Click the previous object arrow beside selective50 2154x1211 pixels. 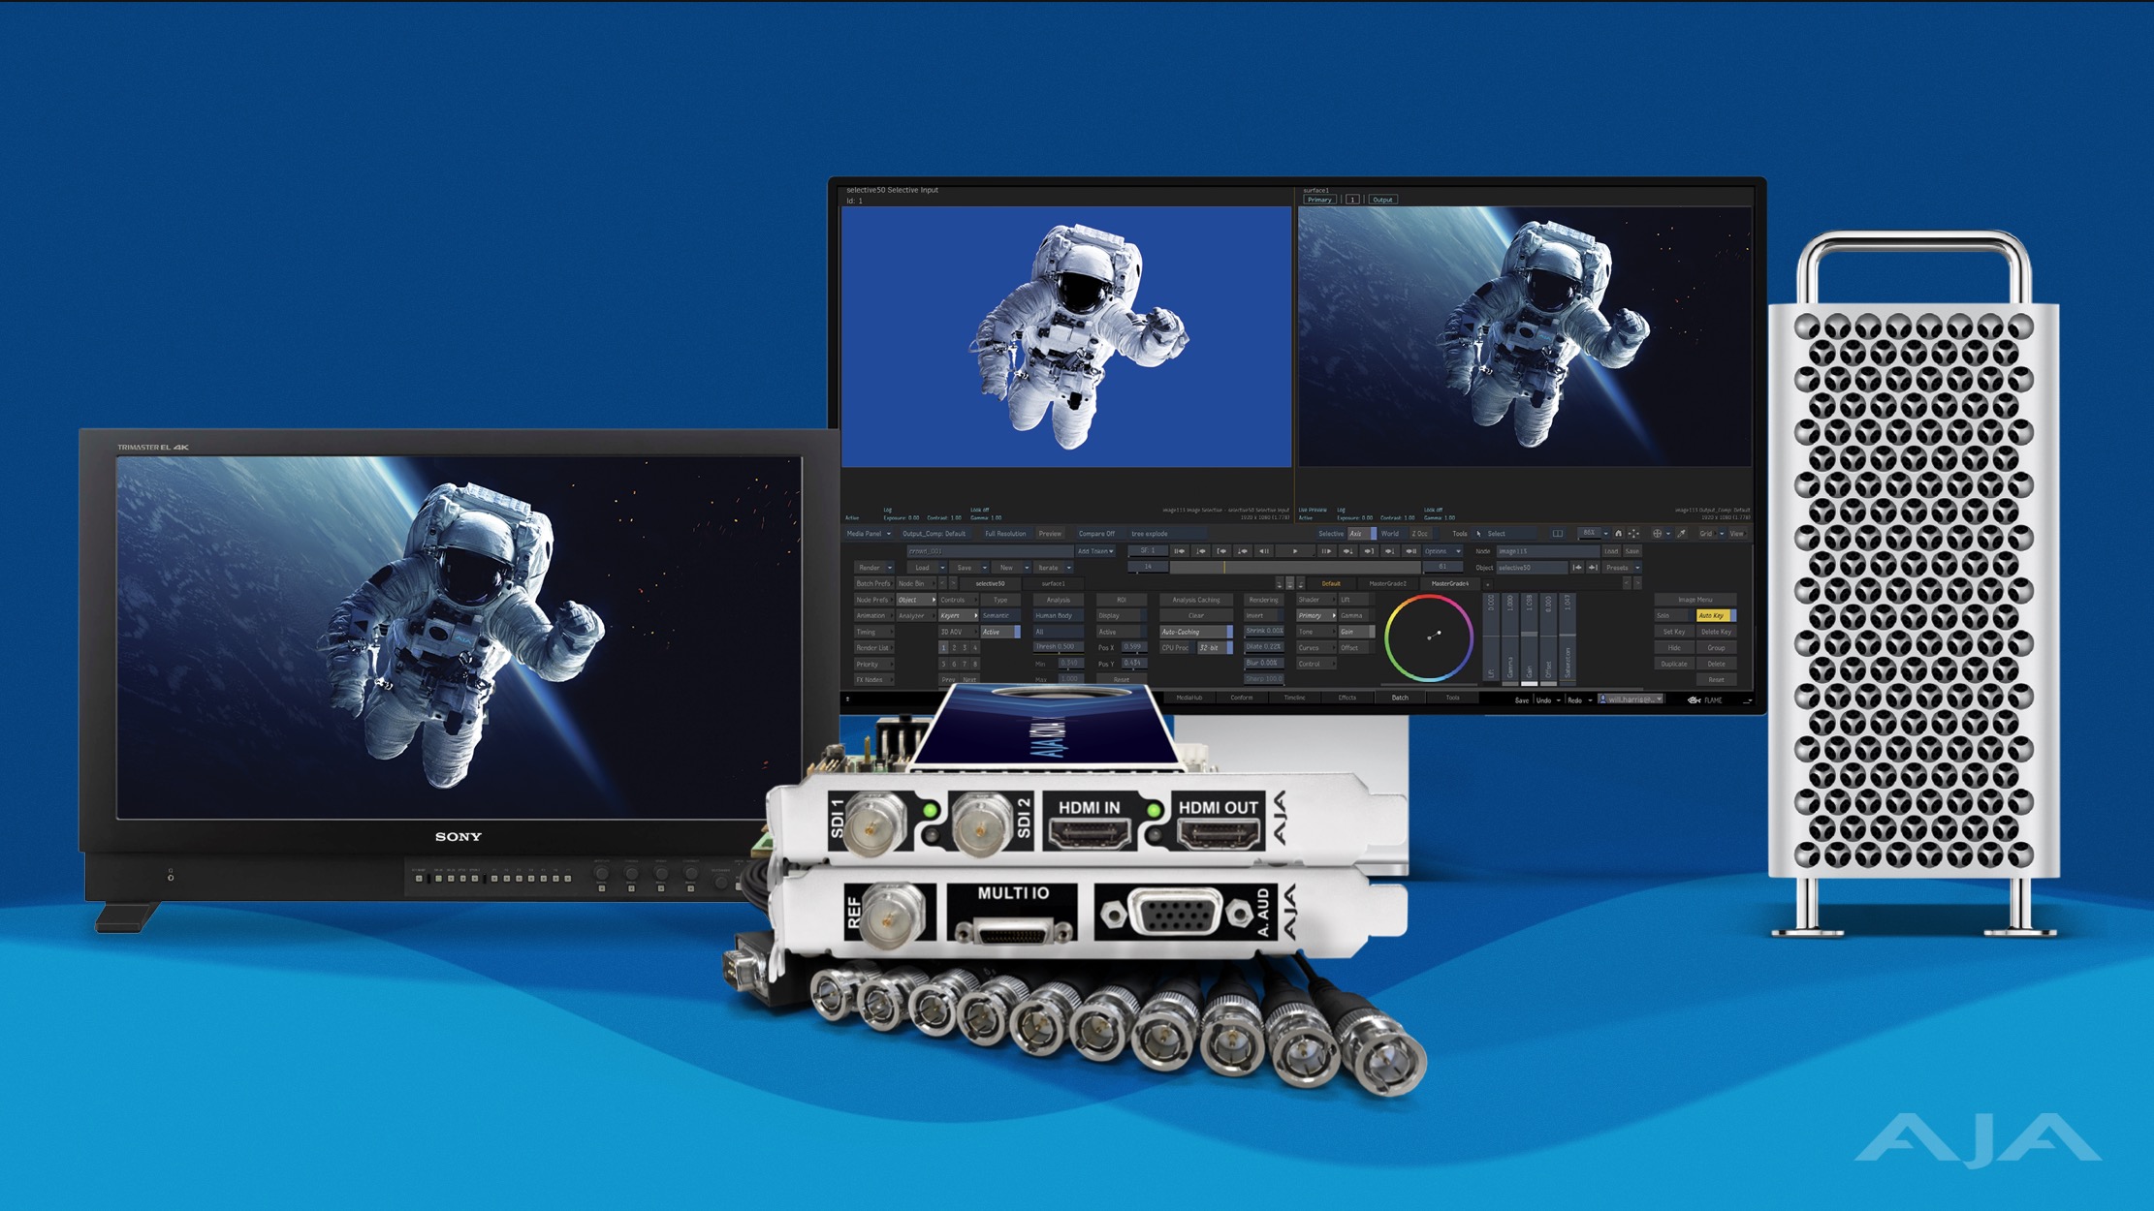1576,568
